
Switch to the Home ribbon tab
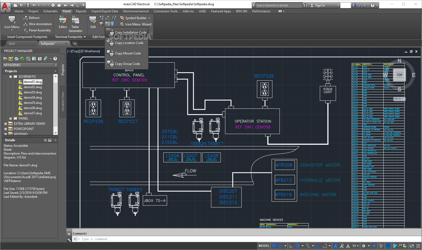point(19,11)
